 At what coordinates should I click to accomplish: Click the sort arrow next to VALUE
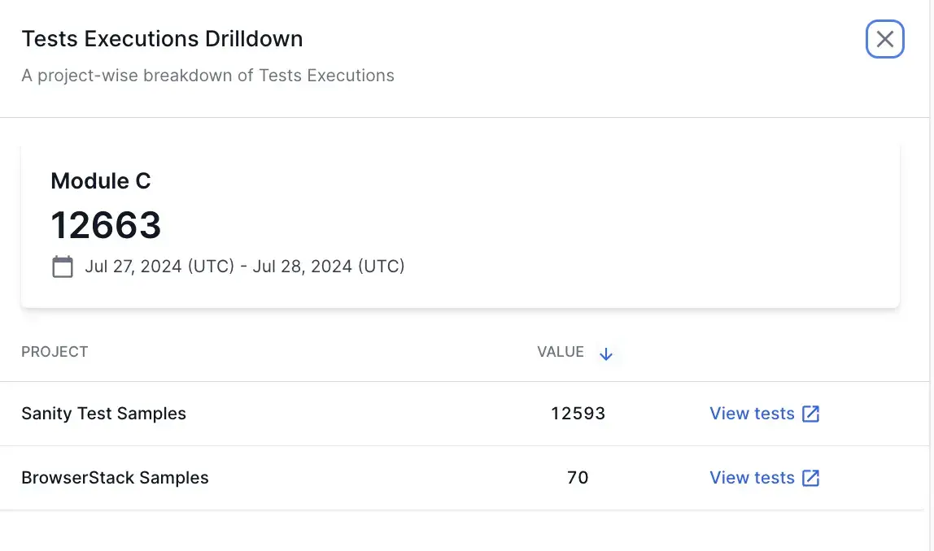pyautogui.click(x=605, y=354)
